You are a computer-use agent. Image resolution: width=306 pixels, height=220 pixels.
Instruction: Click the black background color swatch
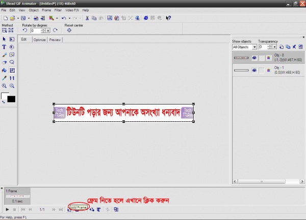[11, 99]
